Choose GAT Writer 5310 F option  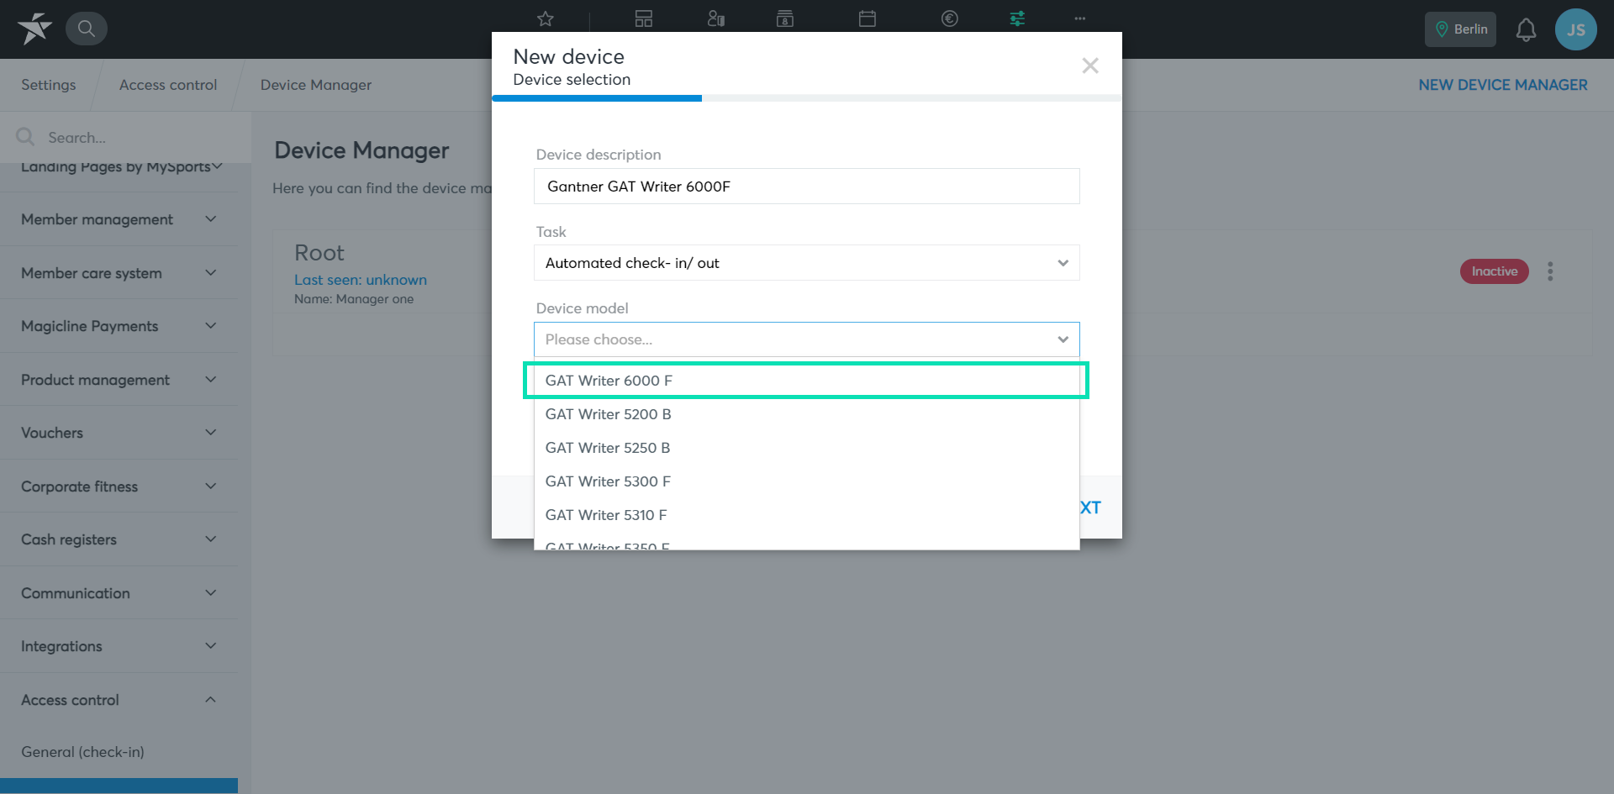coord(807,515)
